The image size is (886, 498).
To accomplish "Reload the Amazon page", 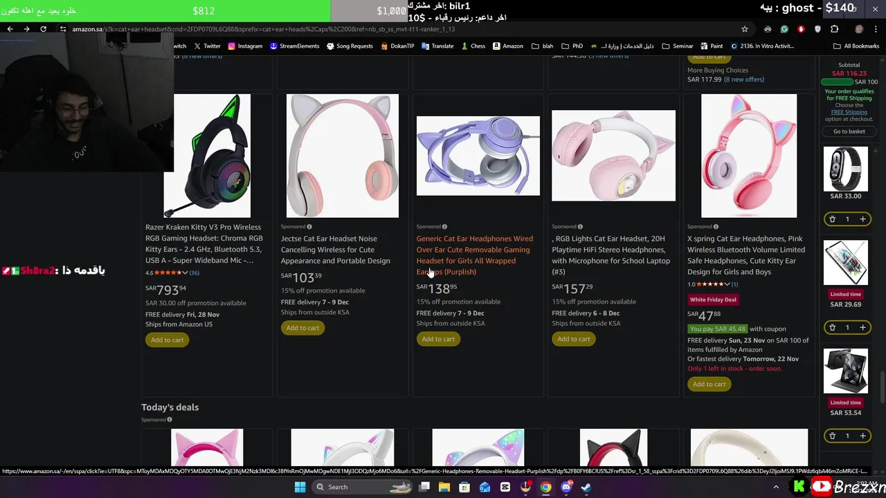I will 43,29.
